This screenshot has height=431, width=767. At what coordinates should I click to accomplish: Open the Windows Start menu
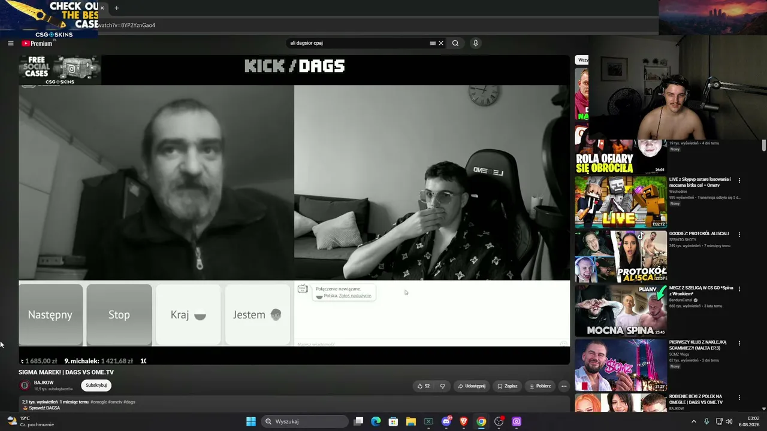[x=251, y=421]
